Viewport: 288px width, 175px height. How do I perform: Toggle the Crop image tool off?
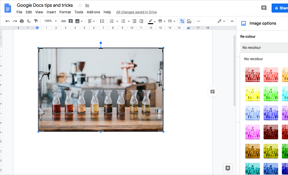coord(182,21)
